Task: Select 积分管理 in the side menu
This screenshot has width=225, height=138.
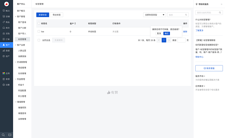Action: pyautogui.click(x=22, y=96)
